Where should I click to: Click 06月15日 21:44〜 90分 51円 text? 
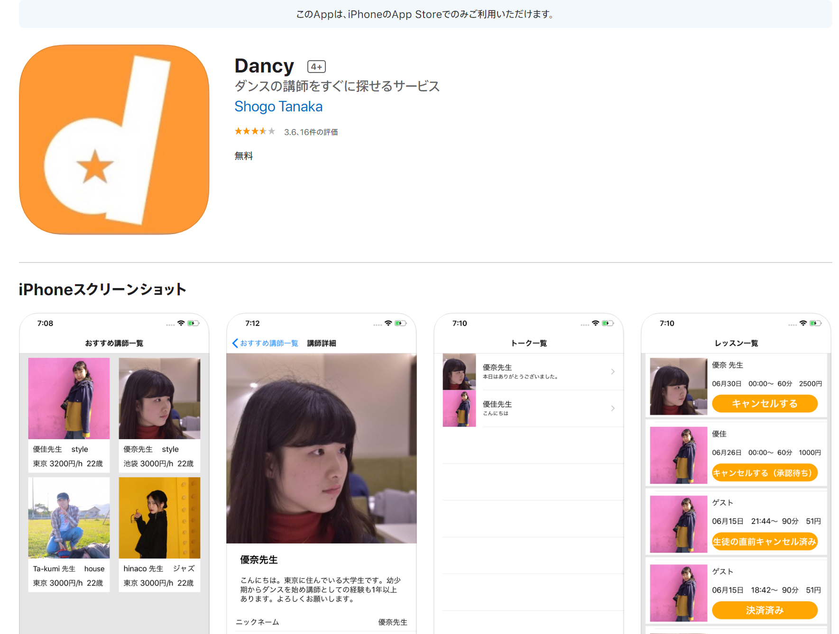pos(766,521)
